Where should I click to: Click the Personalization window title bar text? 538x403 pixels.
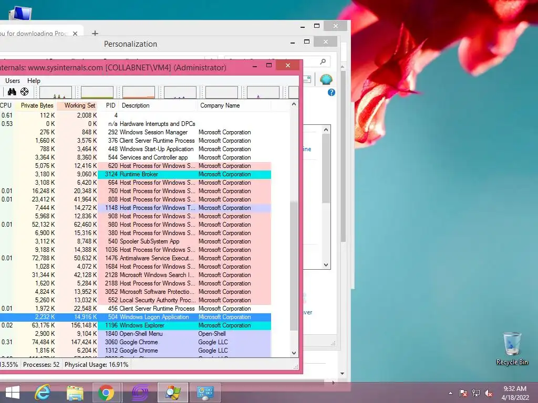click(130, 44)
